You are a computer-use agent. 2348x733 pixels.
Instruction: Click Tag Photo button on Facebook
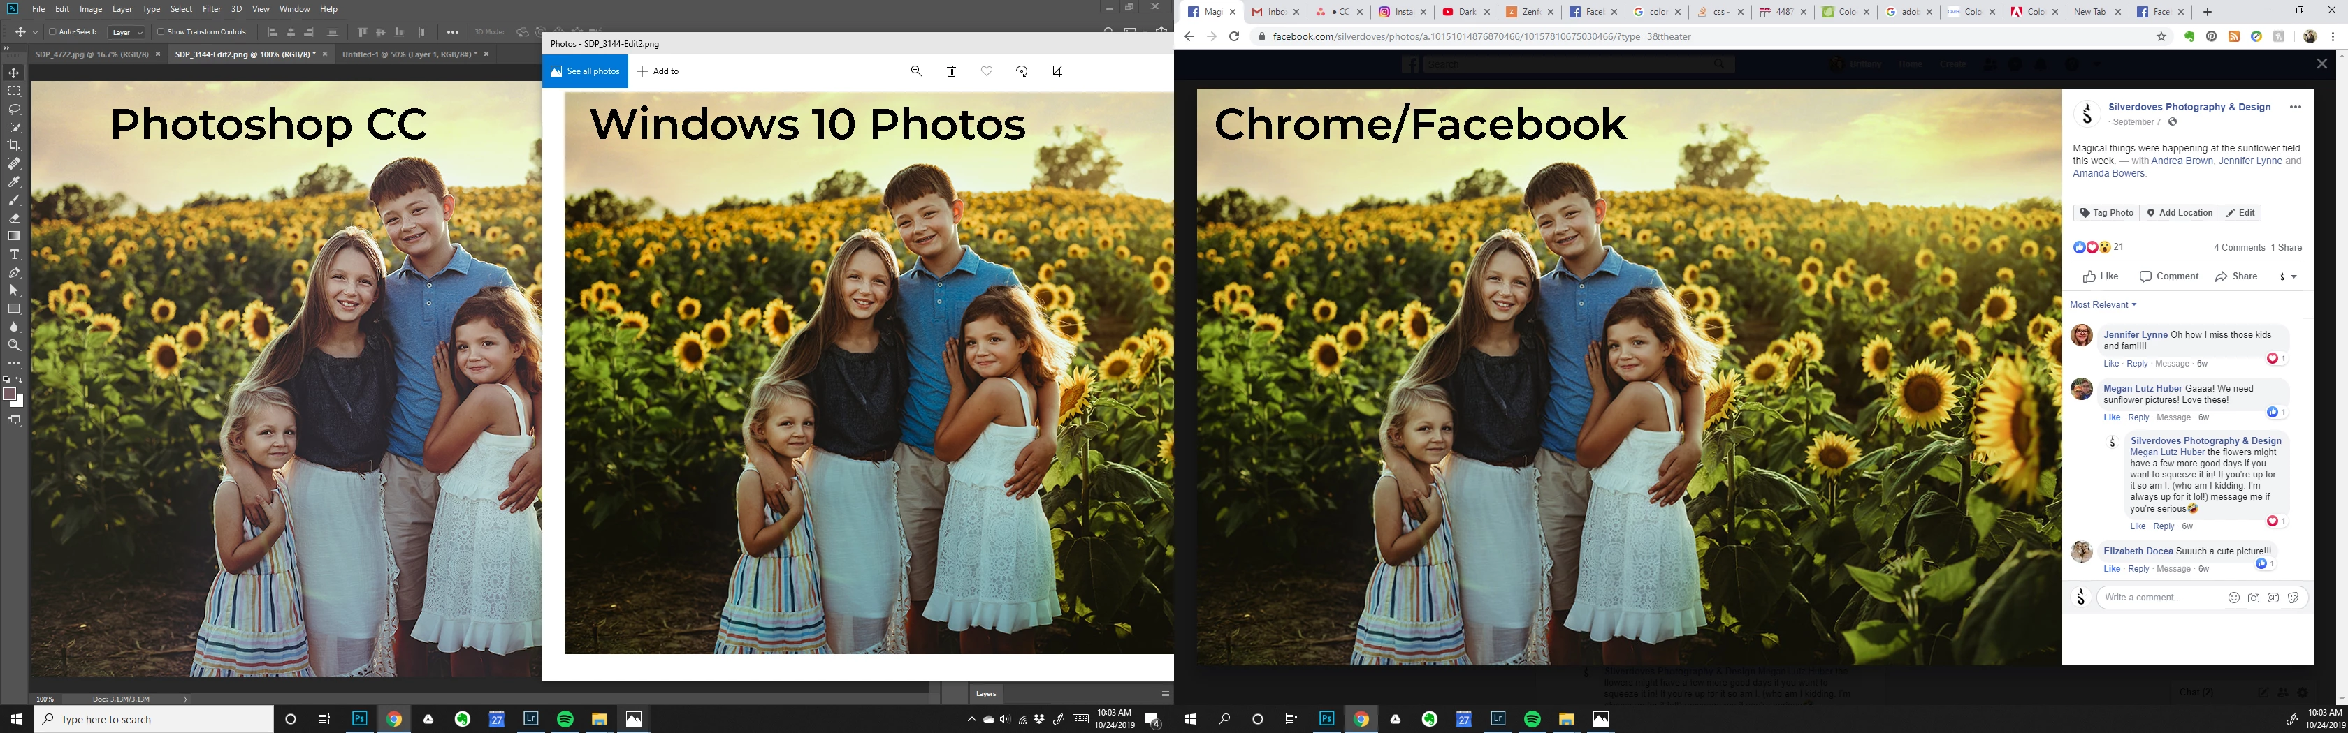tap(2106, 213)
